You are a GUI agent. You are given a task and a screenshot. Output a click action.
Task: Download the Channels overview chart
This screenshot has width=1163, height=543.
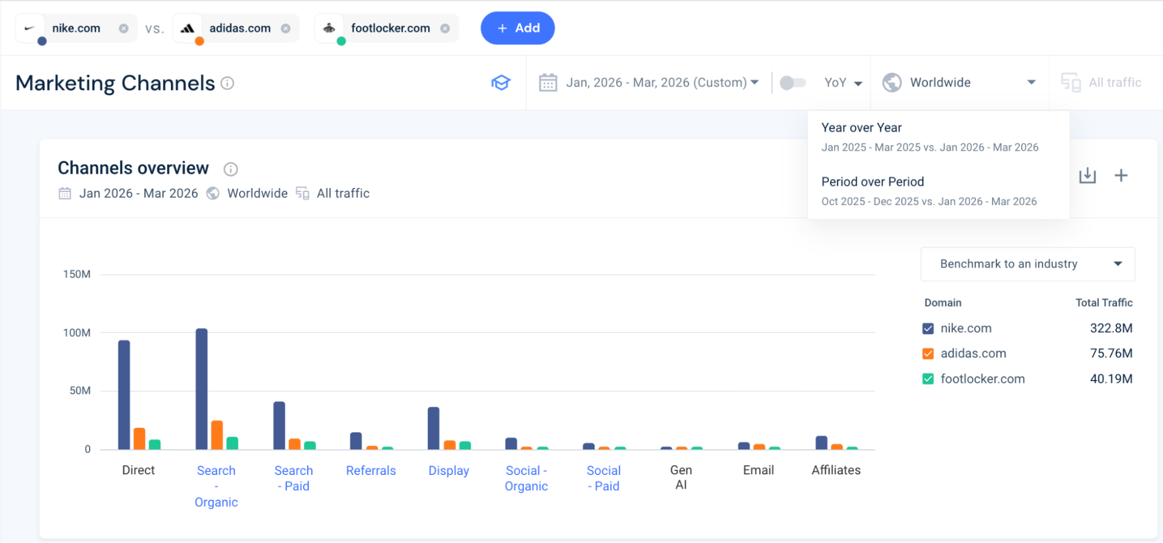1087,176
